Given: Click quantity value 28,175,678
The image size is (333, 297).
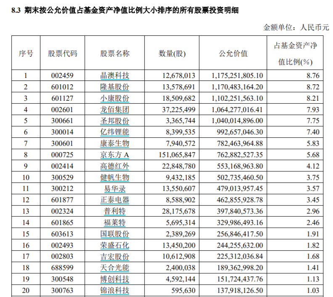Looking at the screenshot, I should 179,211.
